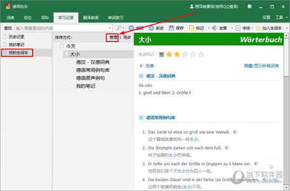This screenshot has height=191, width=290.
Task: Set word rating to two stars
Action: pos(177,54)
